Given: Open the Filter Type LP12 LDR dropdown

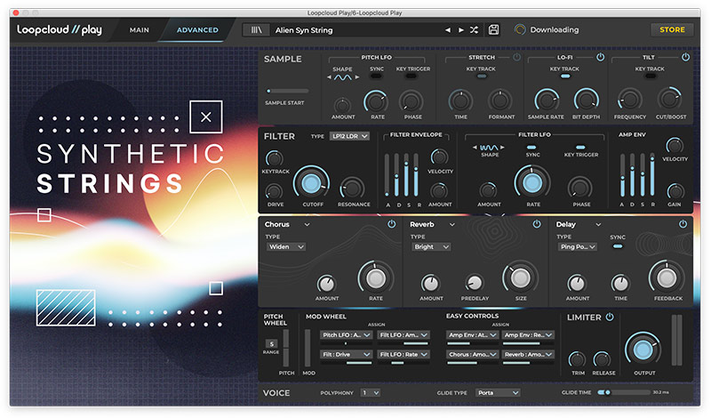Looking at the screenshot, I should (349, 136).
